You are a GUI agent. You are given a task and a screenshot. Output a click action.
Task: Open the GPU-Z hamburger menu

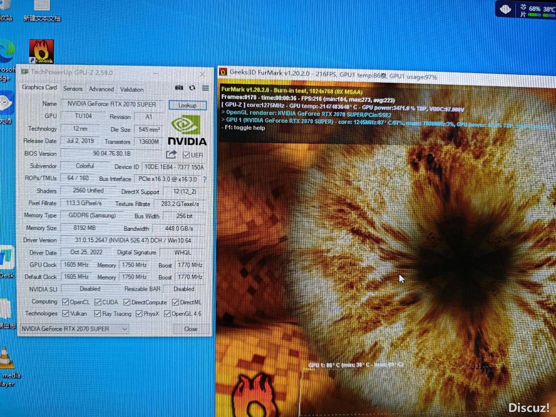coord(205,88)
